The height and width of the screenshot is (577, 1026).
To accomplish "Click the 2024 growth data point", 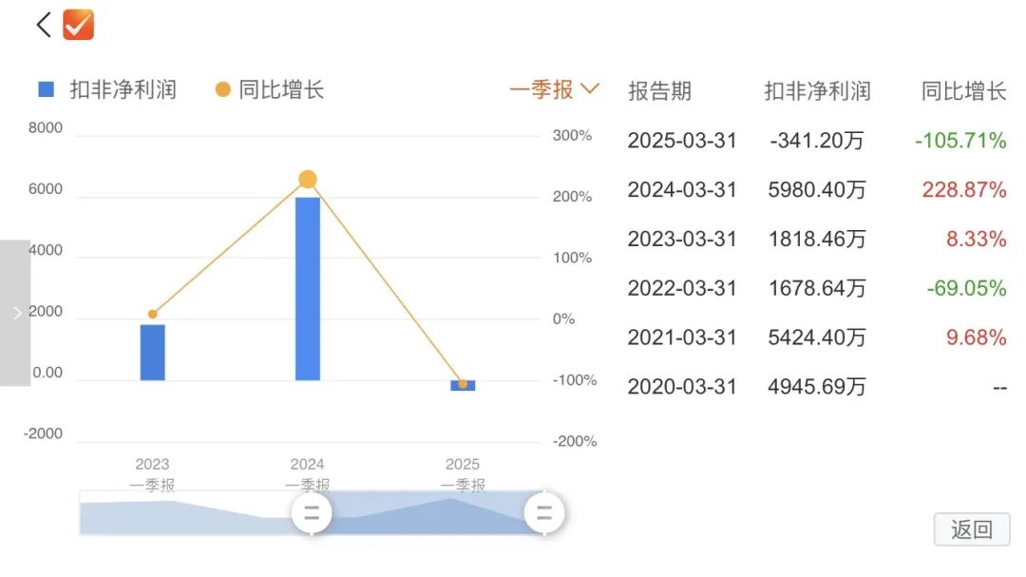I will 308,179.
